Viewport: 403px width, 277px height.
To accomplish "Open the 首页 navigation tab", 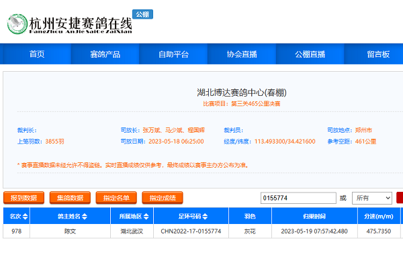I will pyautogui.click(x=36, y=54).
